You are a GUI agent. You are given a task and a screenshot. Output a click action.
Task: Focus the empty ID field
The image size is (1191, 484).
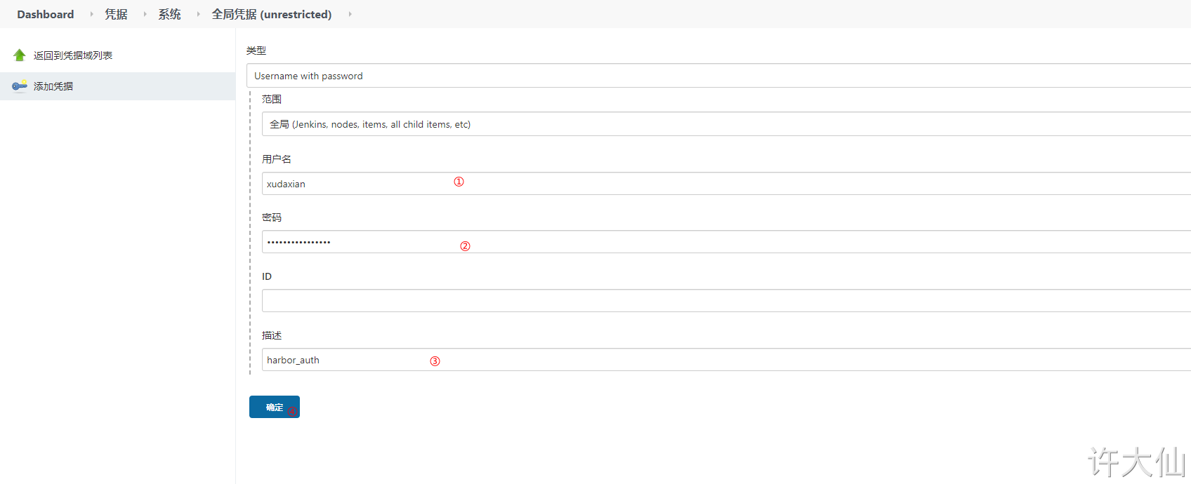coord(726,301)
